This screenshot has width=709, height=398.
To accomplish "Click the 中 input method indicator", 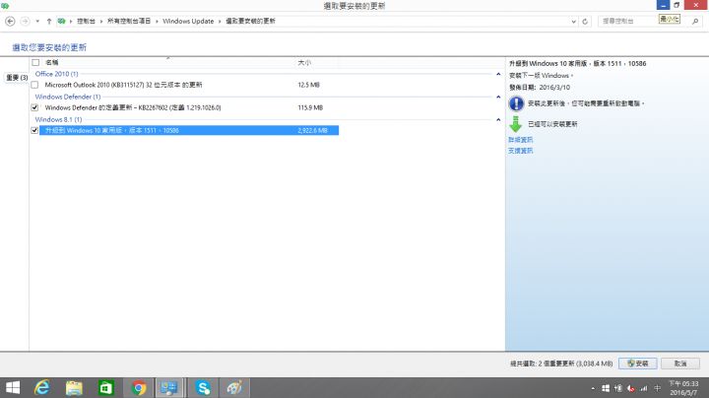I will 657,388.
